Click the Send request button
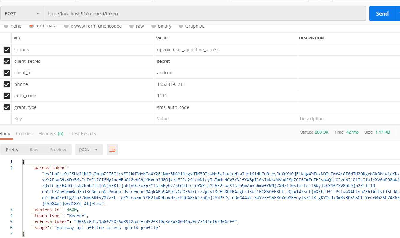The height and width of the screenshot is (238, 400). (382, 13)
